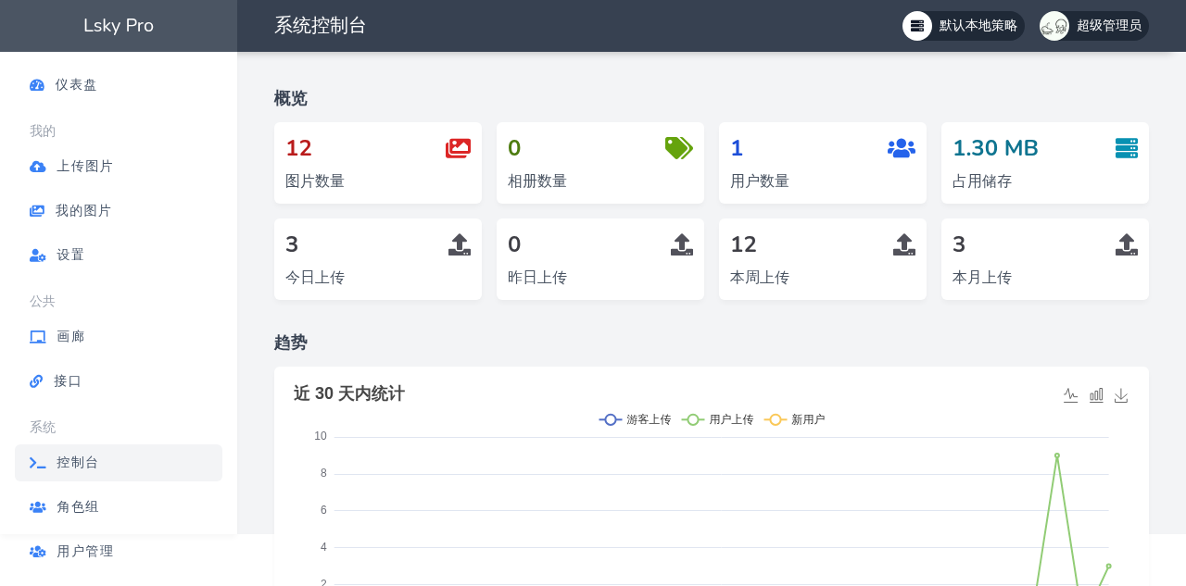Click the 本周上传 label
The image size is (1186, 586).
point(760,278)
